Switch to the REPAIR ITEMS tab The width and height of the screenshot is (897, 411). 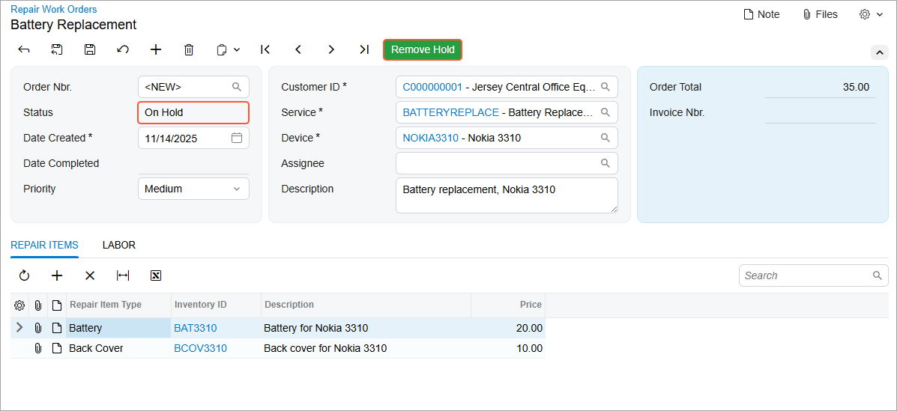click(x=45, y=246)
